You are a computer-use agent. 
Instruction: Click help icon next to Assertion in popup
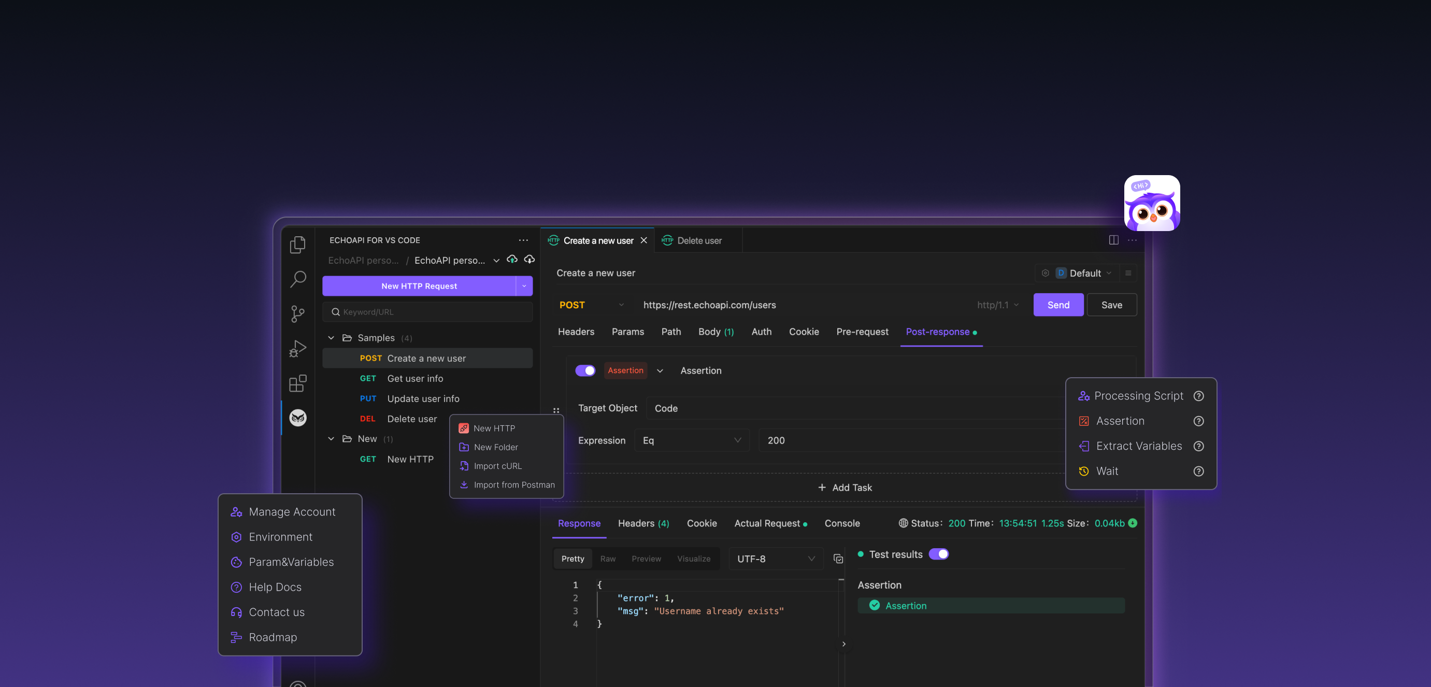pos(1199,421)
